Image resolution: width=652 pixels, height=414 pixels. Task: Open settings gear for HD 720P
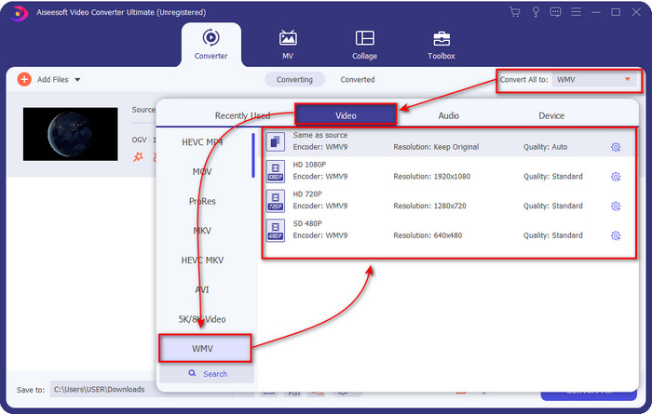tap(616, 206)
